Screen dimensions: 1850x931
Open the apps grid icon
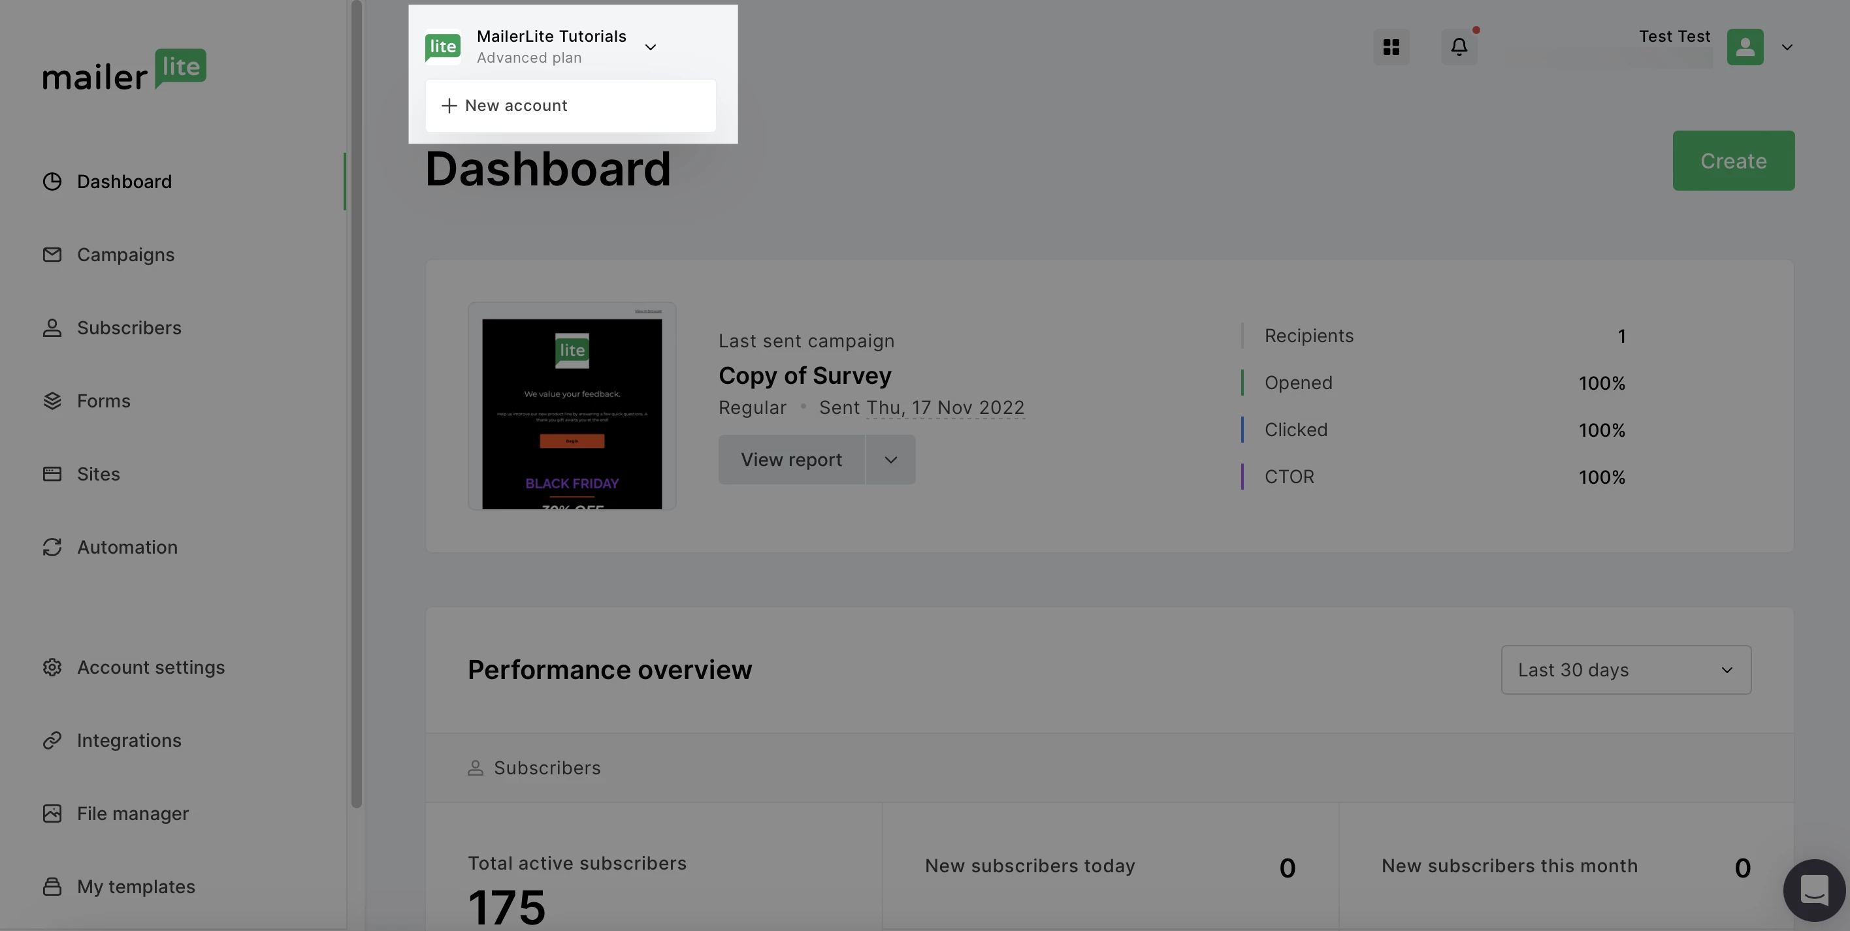tap(1391, 48)
